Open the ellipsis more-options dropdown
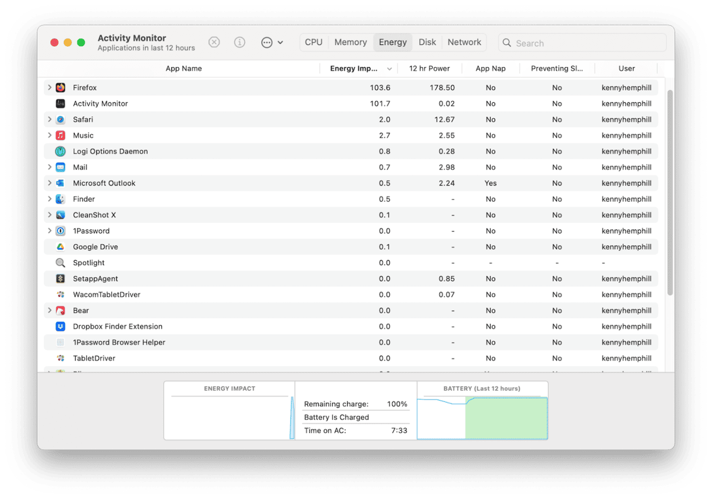The width and height of the screenshot is (712, 499). click(272, 42)
